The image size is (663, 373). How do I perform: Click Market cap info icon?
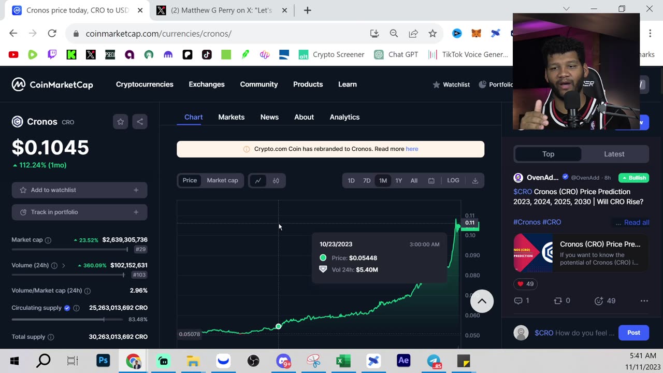click(48, 240)
